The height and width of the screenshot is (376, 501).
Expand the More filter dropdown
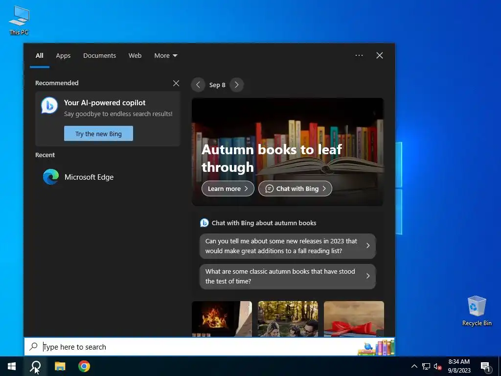[x=165, y=56]
